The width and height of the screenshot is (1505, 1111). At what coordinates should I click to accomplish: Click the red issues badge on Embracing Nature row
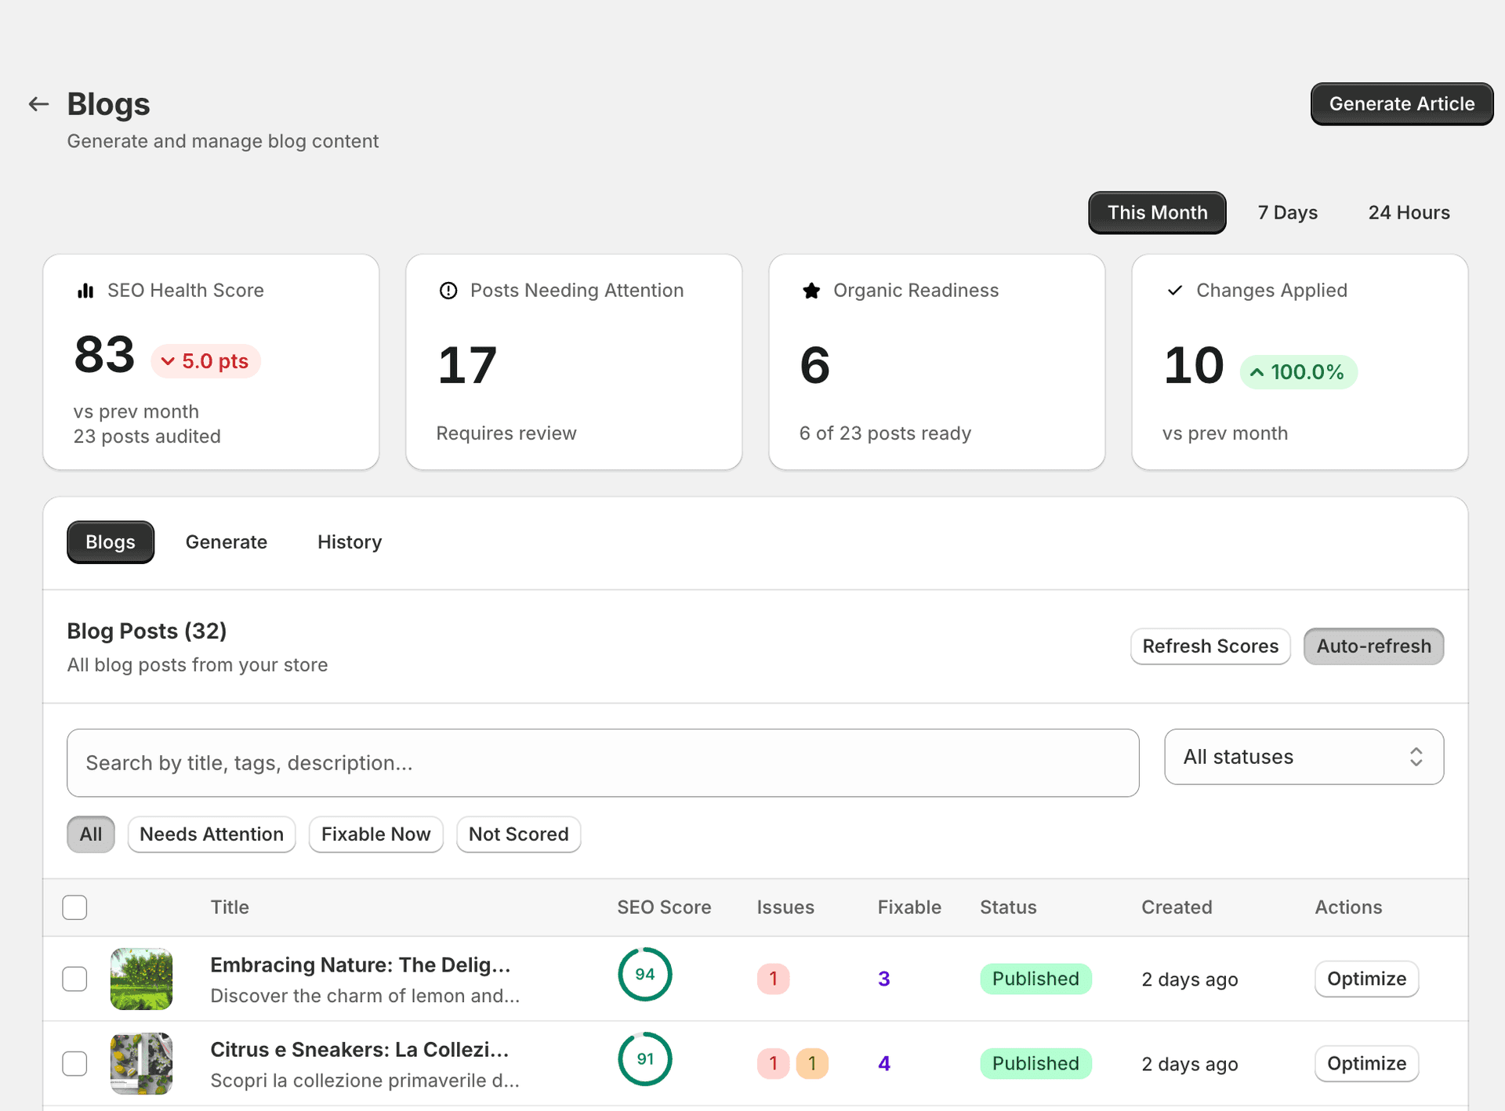tap(773, 979)
